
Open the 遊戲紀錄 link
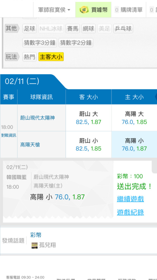[130, 212]
